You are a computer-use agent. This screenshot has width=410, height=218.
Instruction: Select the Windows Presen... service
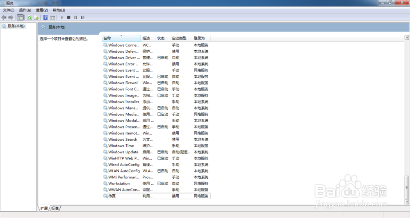(x=156, y=127)
